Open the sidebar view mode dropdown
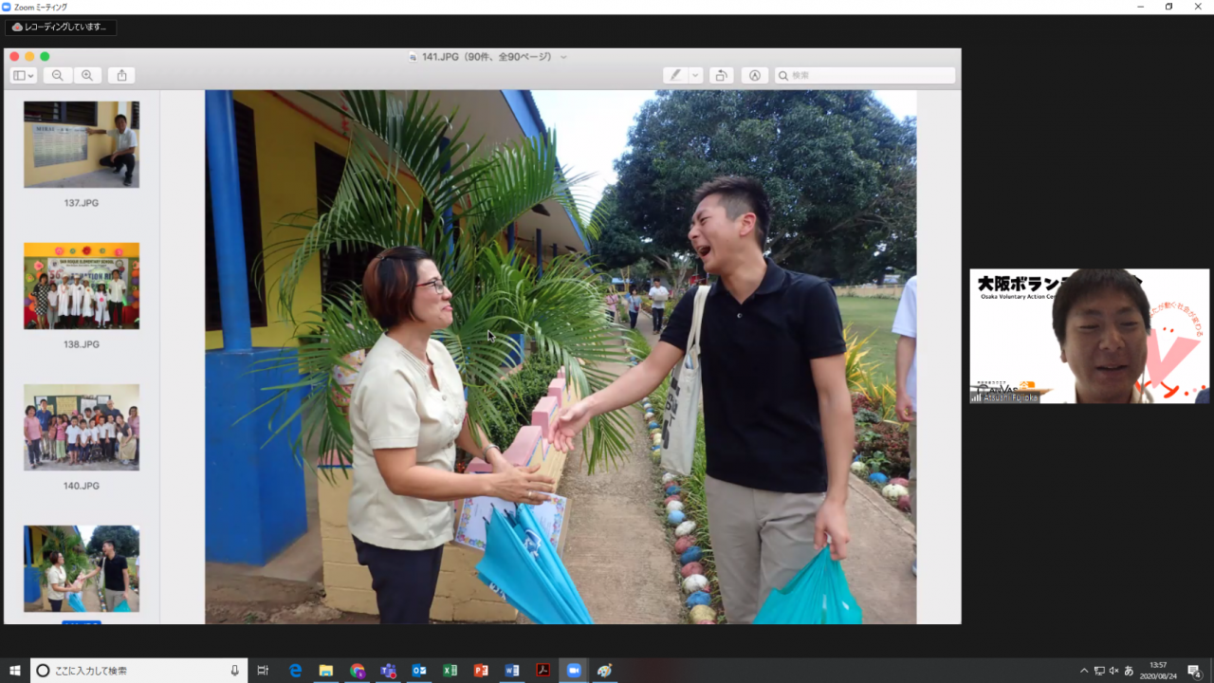 tap(24, 76)
